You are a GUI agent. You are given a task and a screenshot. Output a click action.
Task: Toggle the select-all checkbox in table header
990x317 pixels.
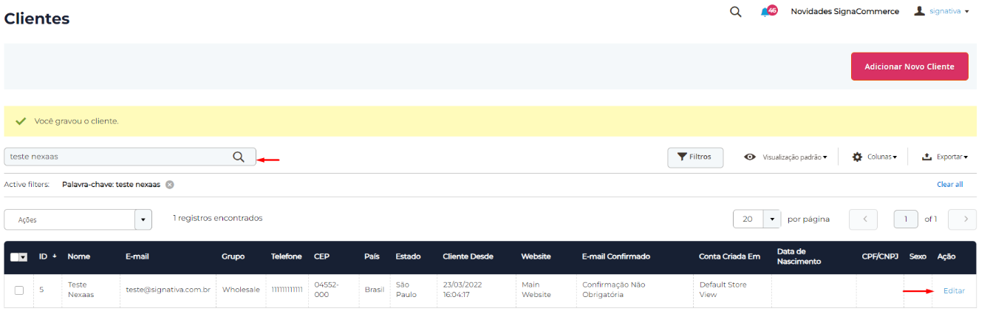(x=16, y=257)
